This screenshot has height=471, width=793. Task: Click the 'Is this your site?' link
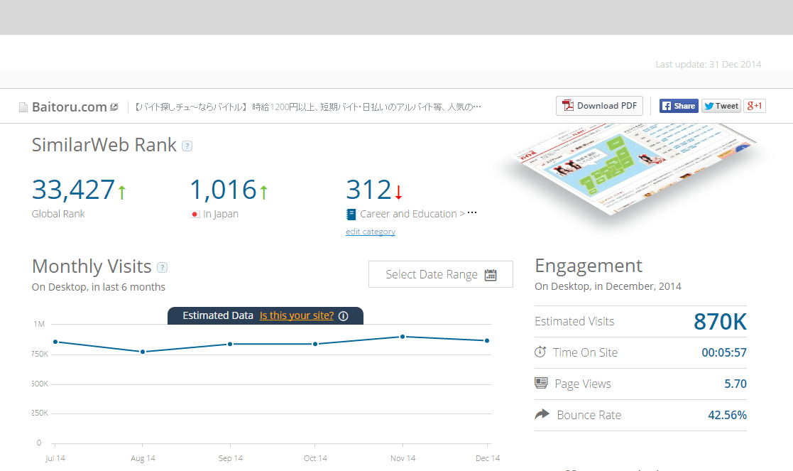[x=296, y=315]
